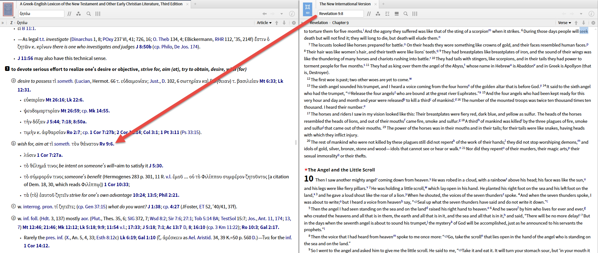The width and height of the screenshot is (598, 253).
Task: Open the J 11:56 reference link
Action: point(25,58)
